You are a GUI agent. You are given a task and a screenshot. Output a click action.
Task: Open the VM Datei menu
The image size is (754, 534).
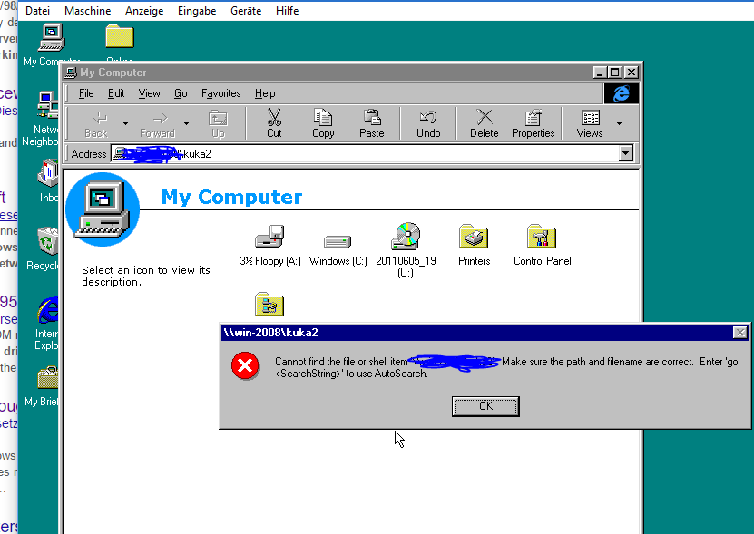click(x=37, y=11)
